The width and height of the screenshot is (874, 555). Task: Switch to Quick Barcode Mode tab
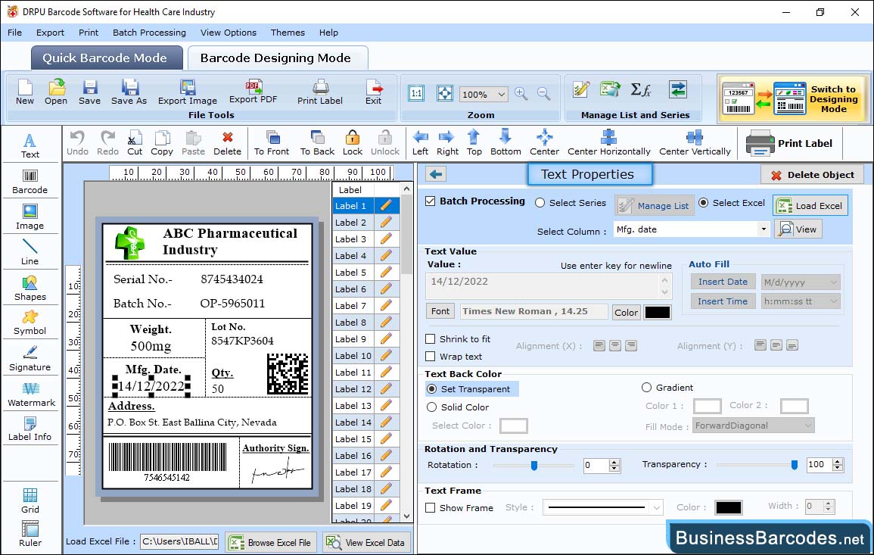107,58
